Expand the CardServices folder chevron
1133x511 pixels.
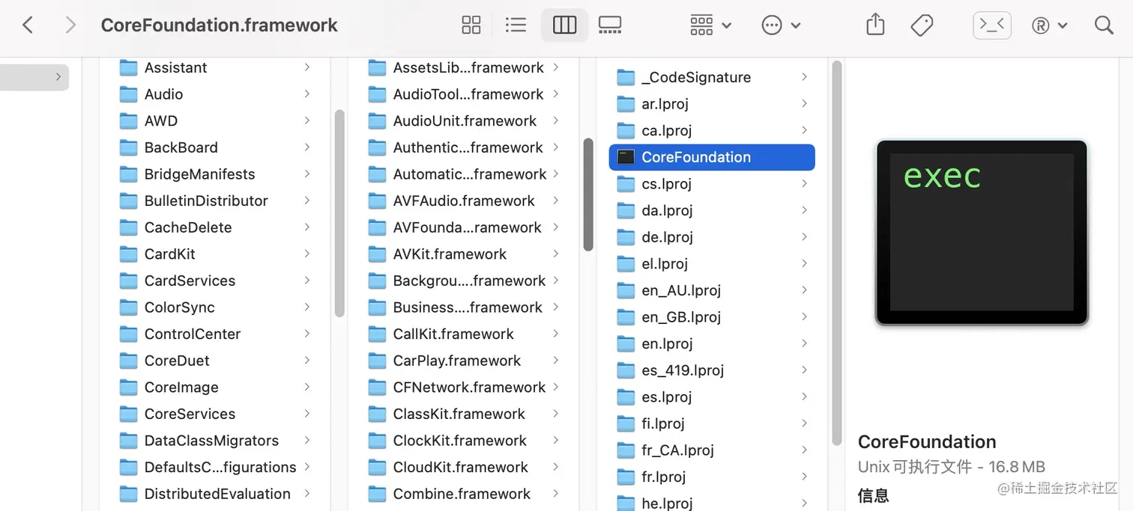(306, 281)
